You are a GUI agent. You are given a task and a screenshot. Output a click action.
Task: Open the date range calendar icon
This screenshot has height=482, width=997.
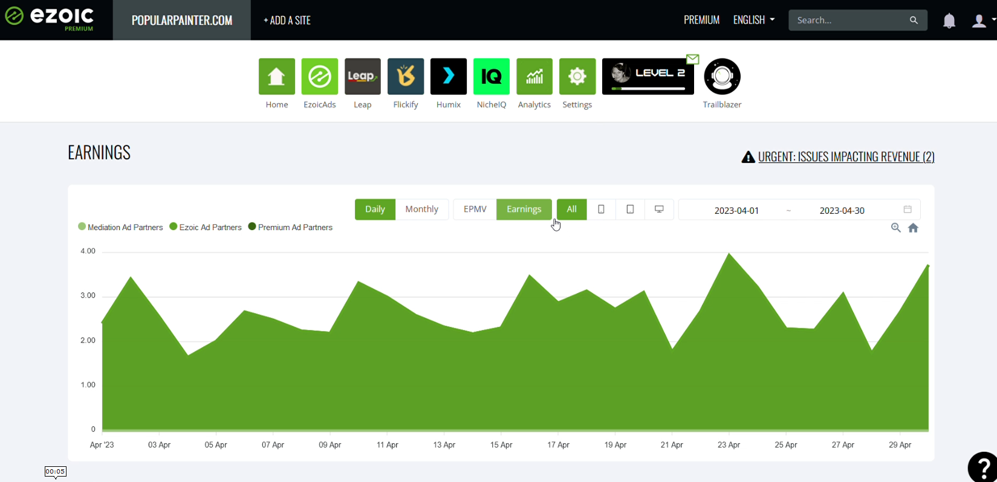point(908,209)
